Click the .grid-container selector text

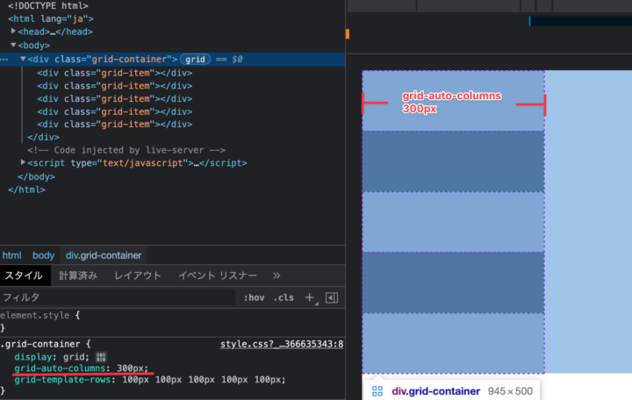pos(40,344)
